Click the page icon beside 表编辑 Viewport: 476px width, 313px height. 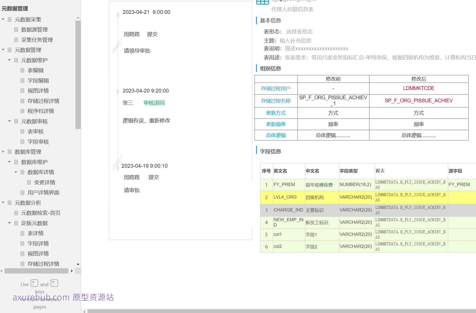tap(22, 70)
